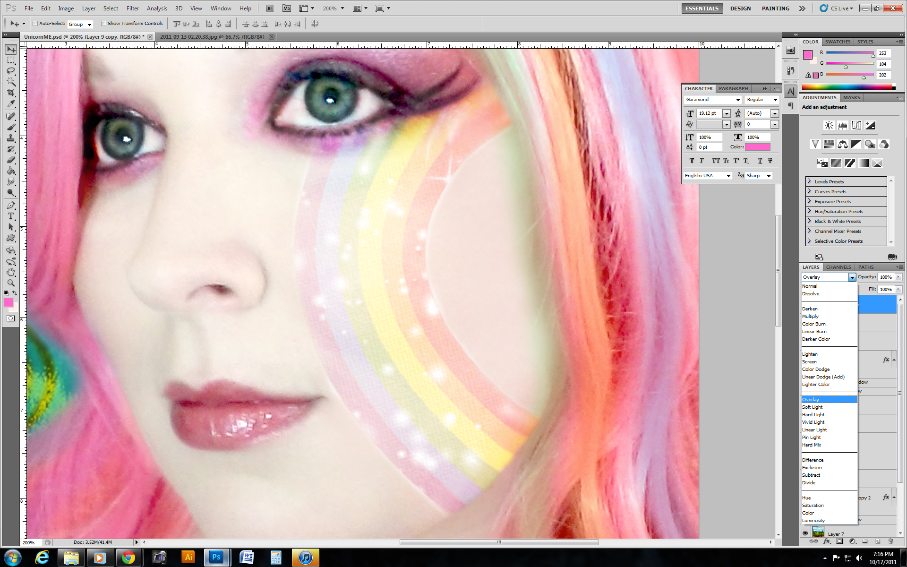907x567 pixels.
Task: Toggle Faux Bold in Character panel
Action: (x=692, y=161)
